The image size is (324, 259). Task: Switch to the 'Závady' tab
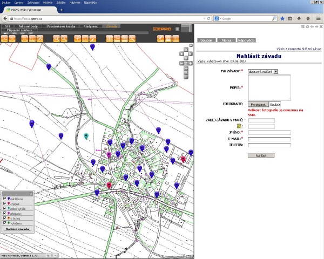click(111, 26)
